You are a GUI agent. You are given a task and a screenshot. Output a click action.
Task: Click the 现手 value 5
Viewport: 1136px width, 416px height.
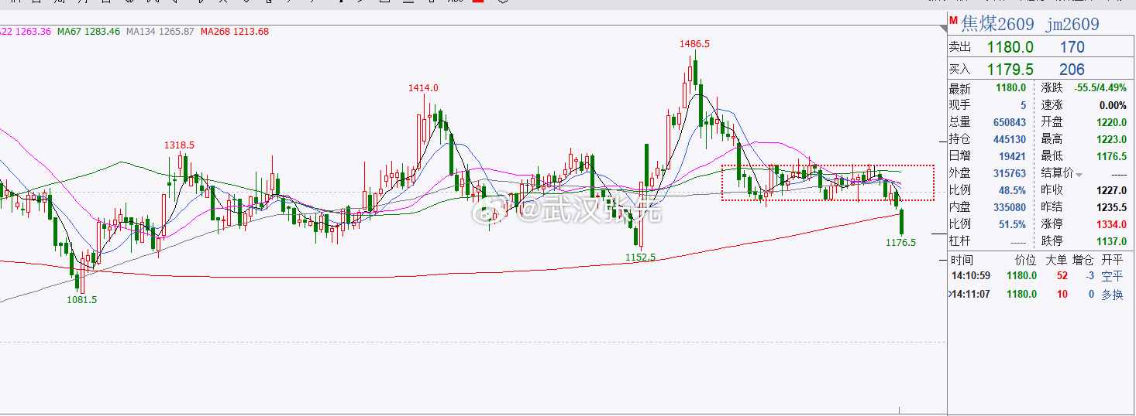coord(1023,105)
